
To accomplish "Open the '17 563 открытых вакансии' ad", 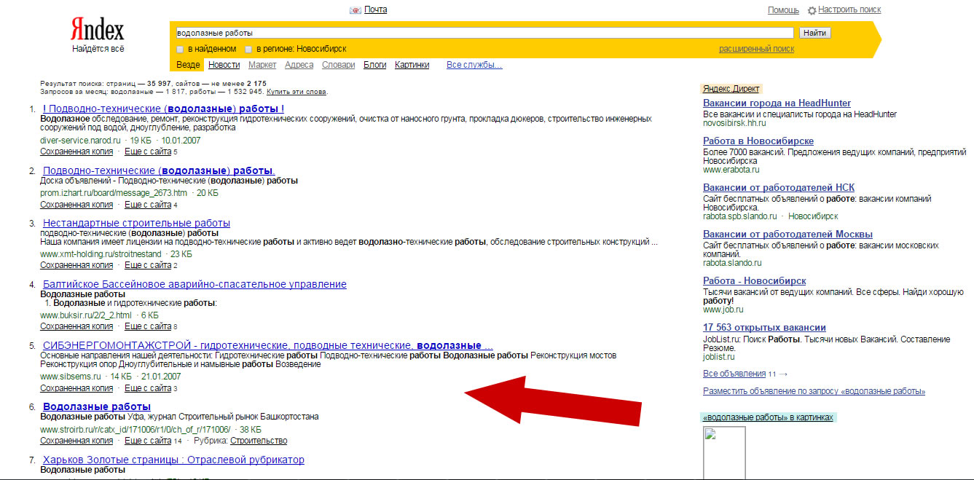I will click(x=764, y=327).
